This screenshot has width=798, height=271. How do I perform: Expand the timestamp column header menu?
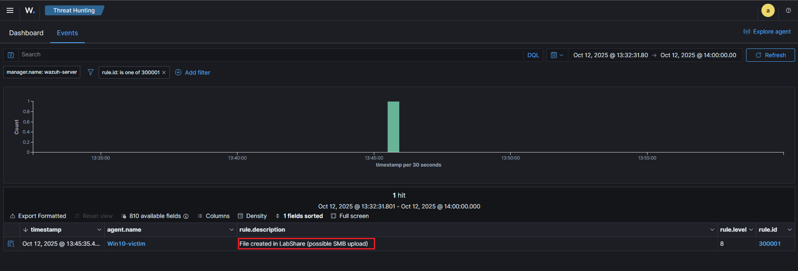click(99, 230)
